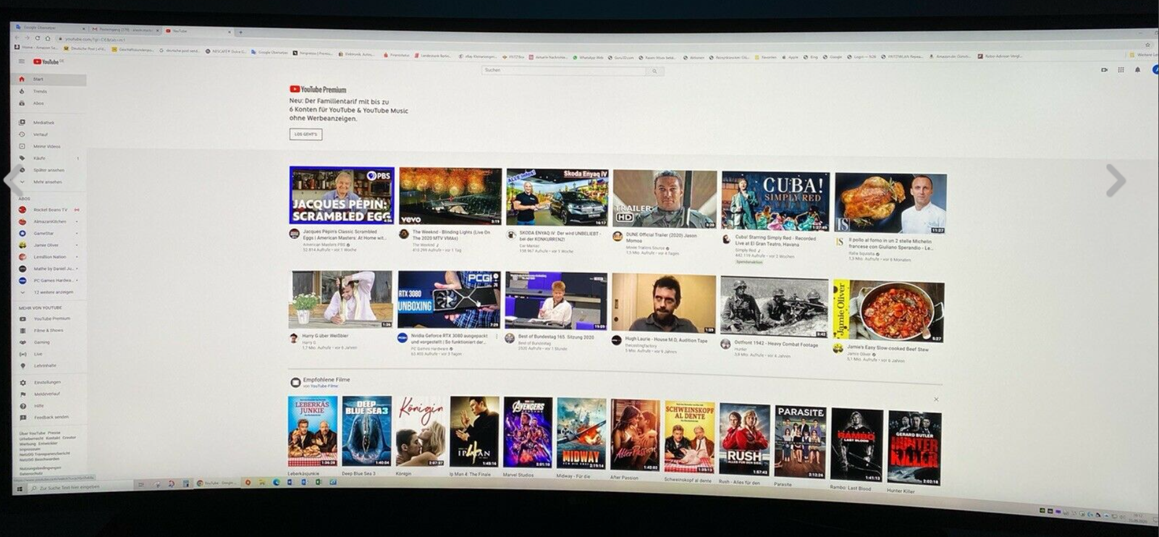Click the YouTube Filme link
The height and width of the screenshot is (537, 1159).
point(324,386)
